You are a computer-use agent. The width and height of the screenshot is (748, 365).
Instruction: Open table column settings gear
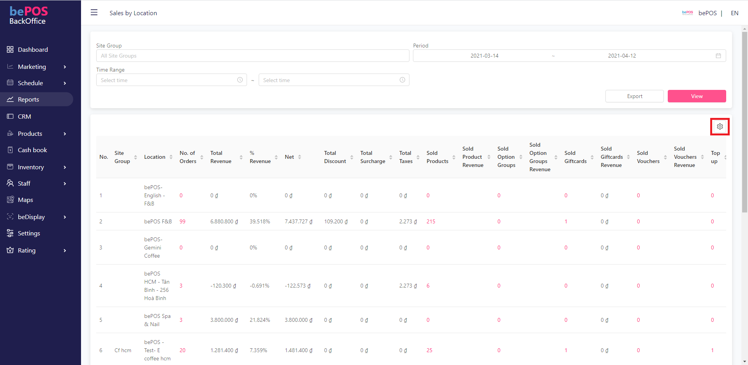(x=720, y=126)
